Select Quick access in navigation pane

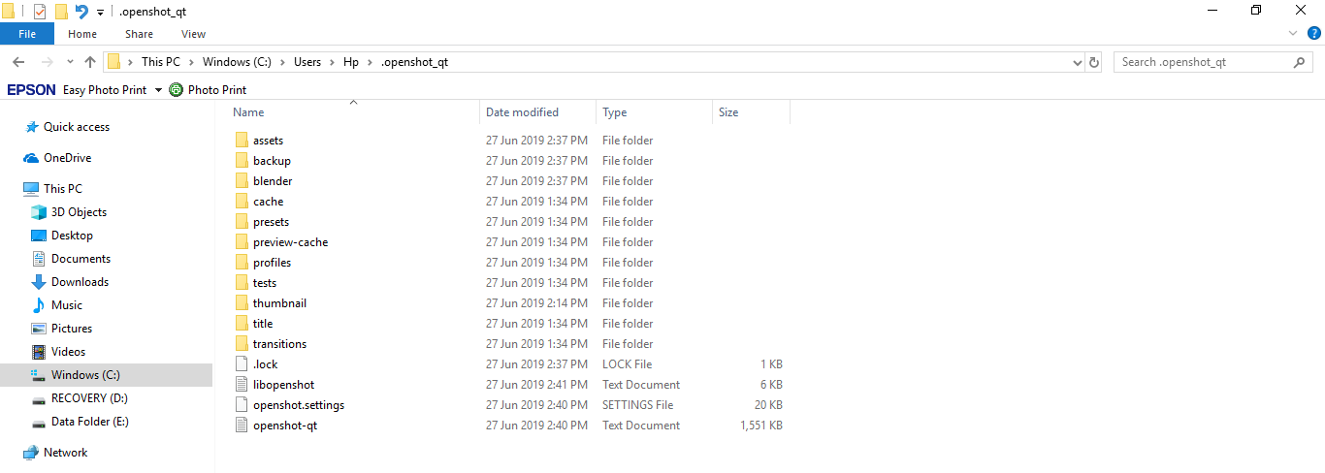[x=76, y=127]
